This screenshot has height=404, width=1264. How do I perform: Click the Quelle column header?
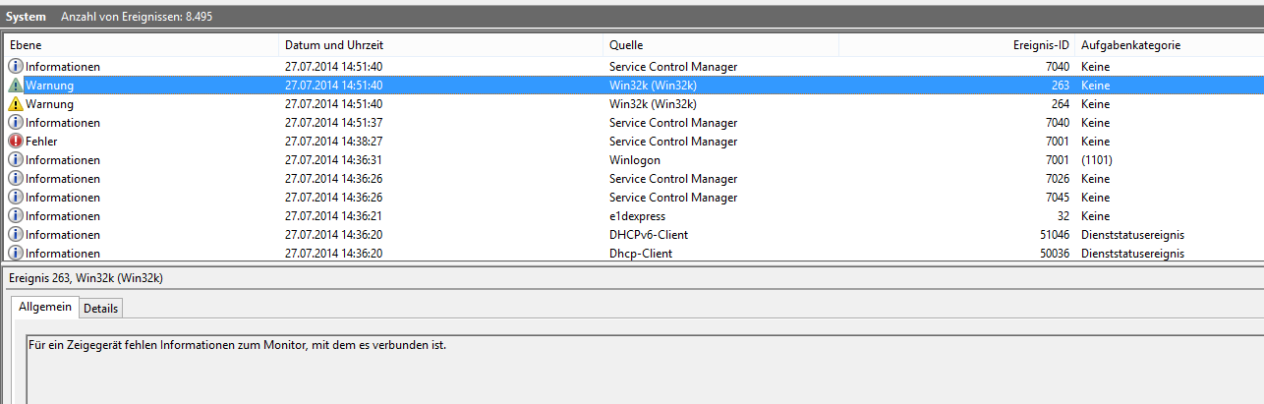[626, 45]
